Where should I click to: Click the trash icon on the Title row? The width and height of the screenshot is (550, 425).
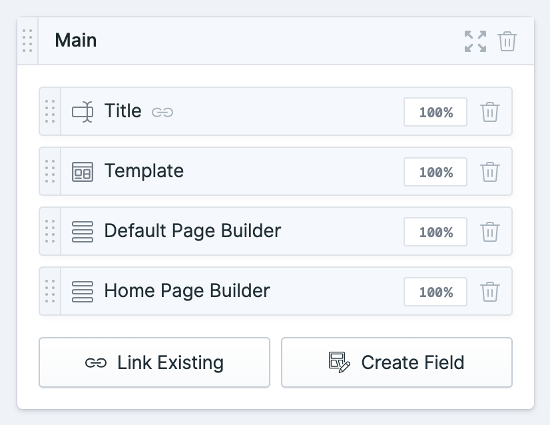pos(491,111)
